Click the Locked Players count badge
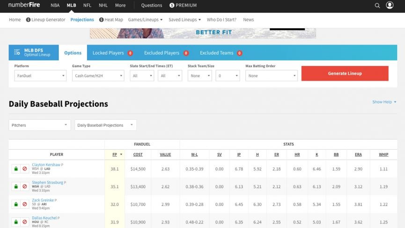The width and height of the screenshot is (405, 228). click(x=130, y=53)
